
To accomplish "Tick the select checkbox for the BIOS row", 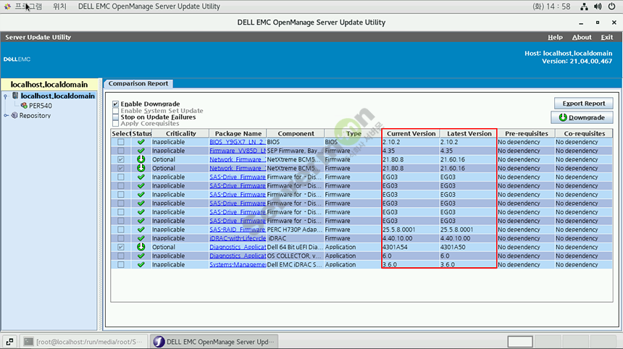I will 121,142.
